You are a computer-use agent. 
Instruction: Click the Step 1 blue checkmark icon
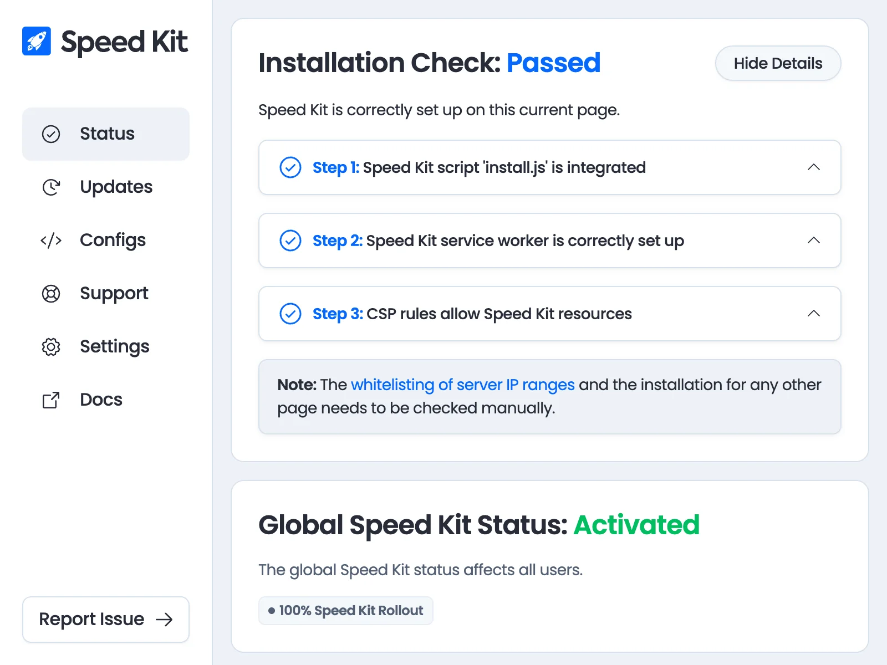[290, 167]
